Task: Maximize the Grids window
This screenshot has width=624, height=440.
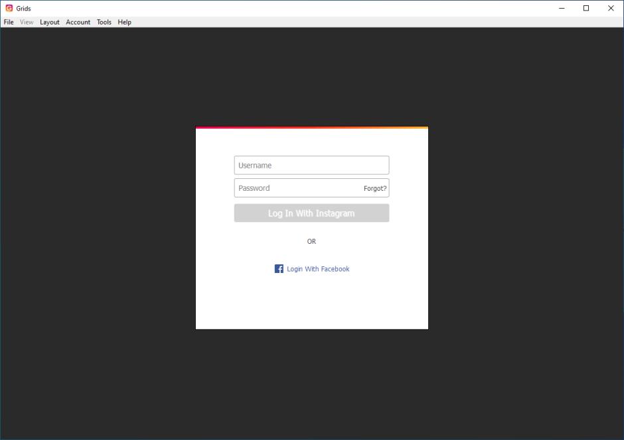Action: pos(586,9)
